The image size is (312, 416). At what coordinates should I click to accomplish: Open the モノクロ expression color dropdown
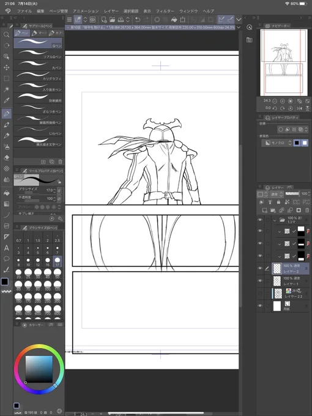[277, 143]
